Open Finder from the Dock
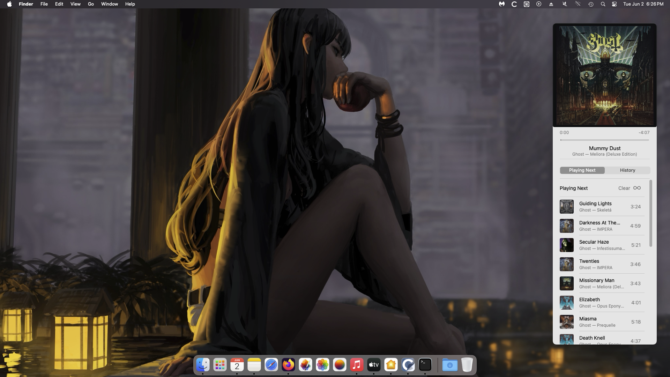This screenshot has height=377, width=670. 203,365
